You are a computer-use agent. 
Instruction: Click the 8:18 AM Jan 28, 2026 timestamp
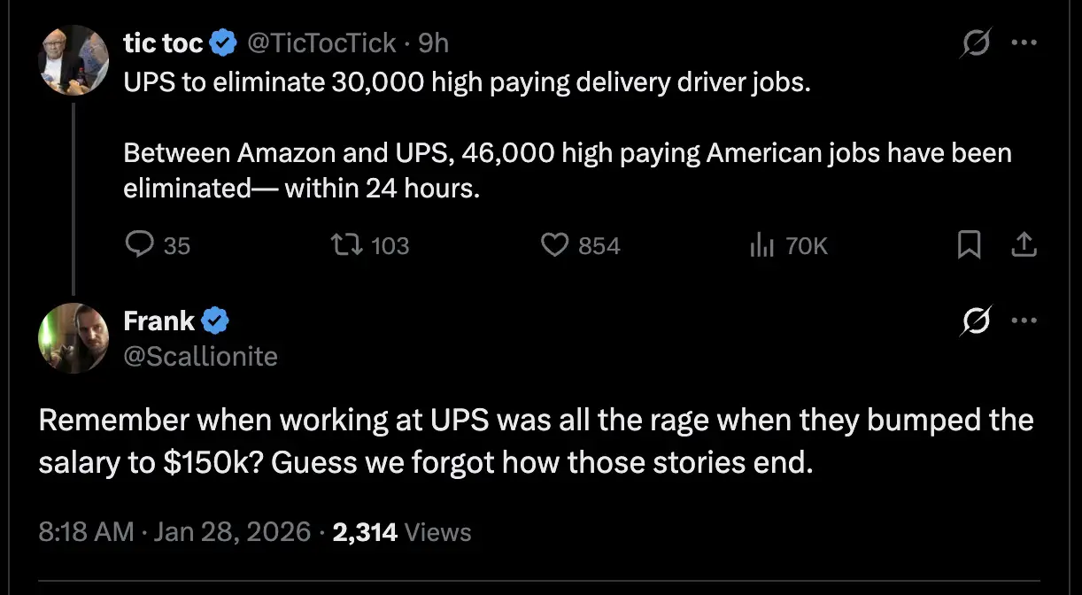point(174,531)
